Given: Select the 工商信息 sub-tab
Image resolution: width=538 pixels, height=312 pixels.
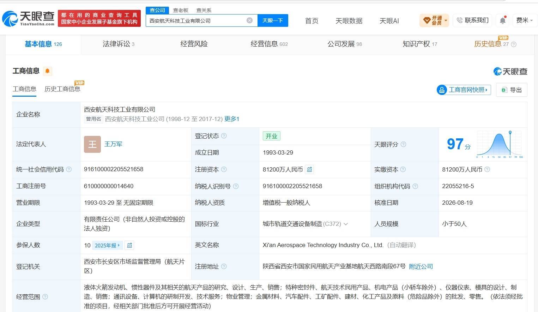Looking at the screenshot, I should tap(24, 89).
